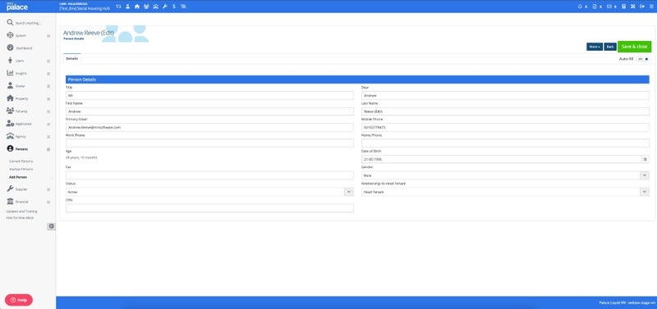Click the Help button
Image resolution: width=657 pixels, height=309 pixels.
tap(19, 300)
